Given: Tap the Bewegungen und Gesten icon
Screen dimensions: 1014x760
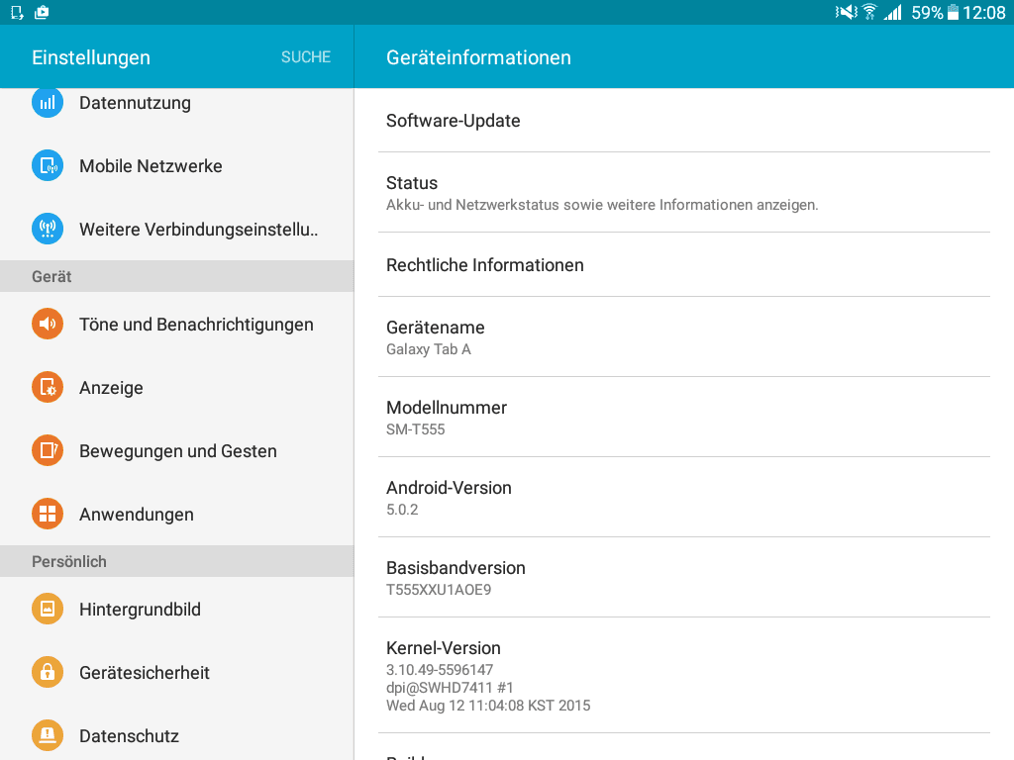Looking at the screenshot, I should coord(48,450).
